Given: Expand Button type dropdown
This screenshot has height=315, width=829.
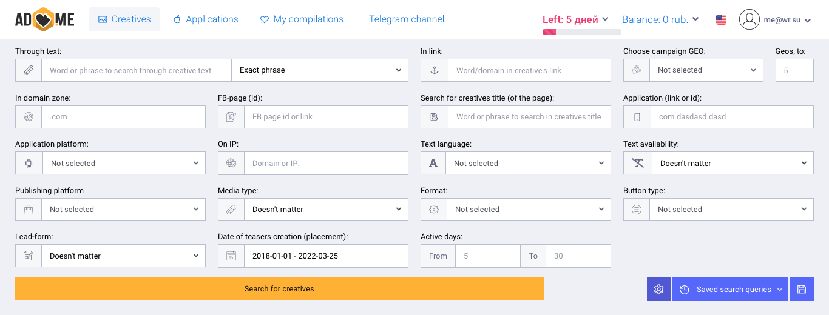Looking at the screenshot, I should 731,210.
